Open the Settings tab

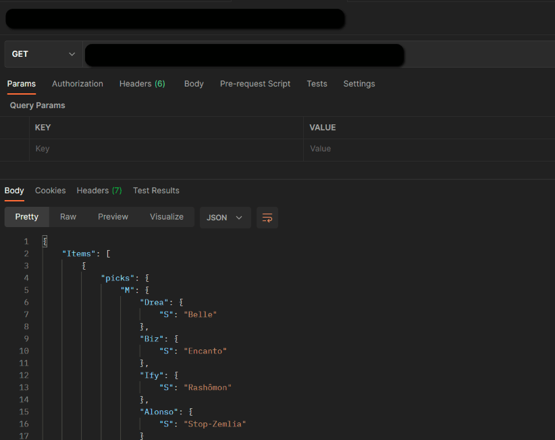359,84
